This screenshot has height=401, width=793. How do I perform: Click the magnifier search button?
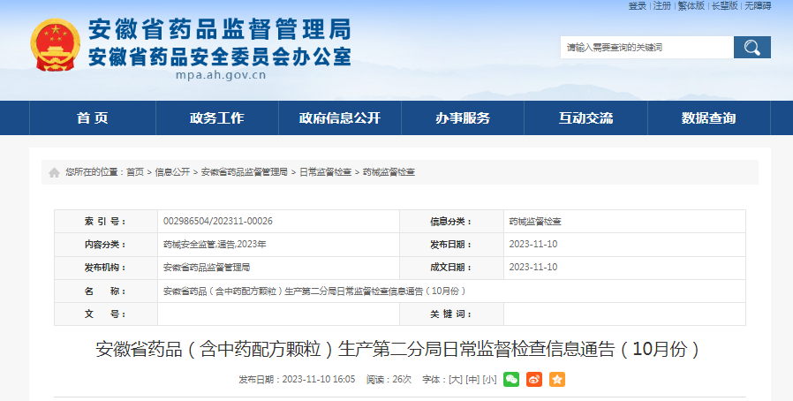click(x=752, y=48)
